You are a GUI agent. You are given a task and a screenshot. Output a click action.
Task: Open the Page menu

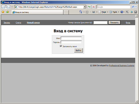pyautogui.click(x=103, y=12)
